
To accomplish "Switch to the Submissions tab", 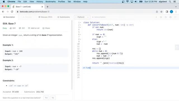I will click(63, 17).
